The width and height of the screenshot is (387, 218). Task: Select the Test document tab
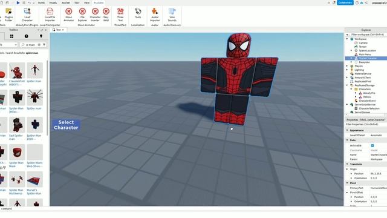(58, 30)
